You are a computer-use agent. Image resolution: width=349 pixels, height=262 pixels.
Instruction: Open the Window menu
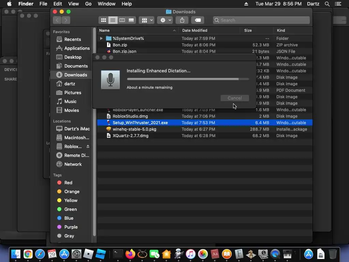(107, 4)
